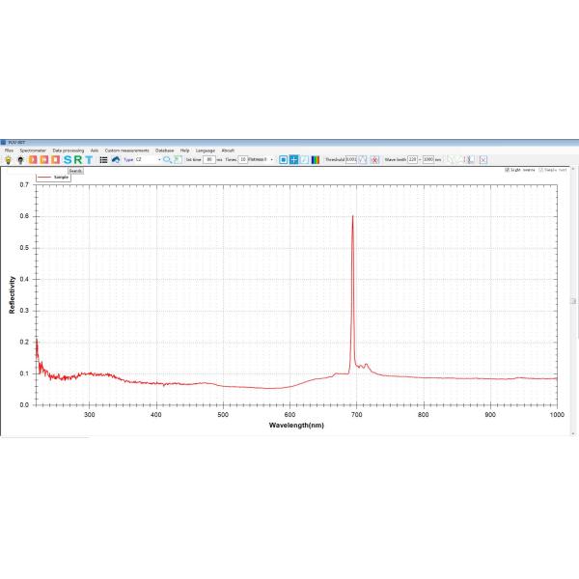Click the blue R reflectivity icon
The width and height of the screenshot is (579, 579).
pos(78,159)
